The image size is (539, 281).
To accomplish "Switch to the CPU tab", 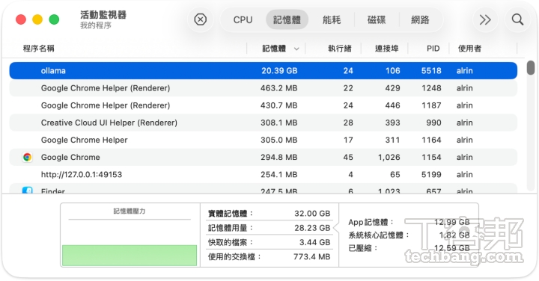I will click(243, 20).
